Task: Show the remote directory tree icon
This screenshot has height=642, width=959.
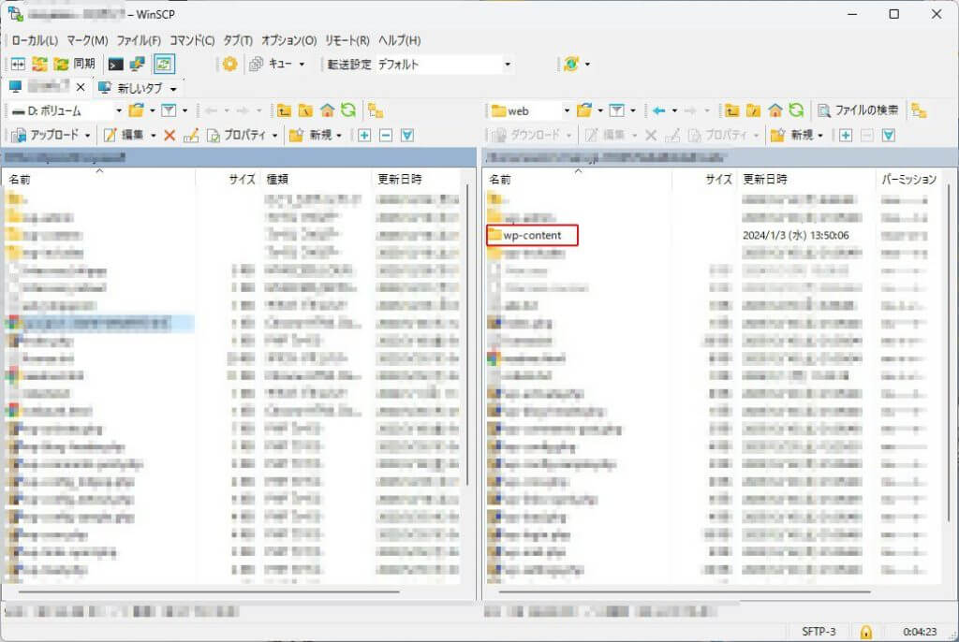Action: (x=919, y=110)
